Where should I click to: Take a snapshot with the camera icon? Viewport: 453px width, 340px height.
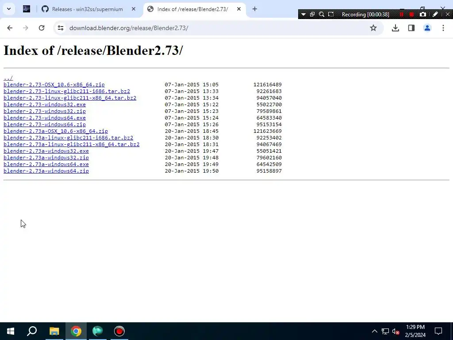point(423,14)
